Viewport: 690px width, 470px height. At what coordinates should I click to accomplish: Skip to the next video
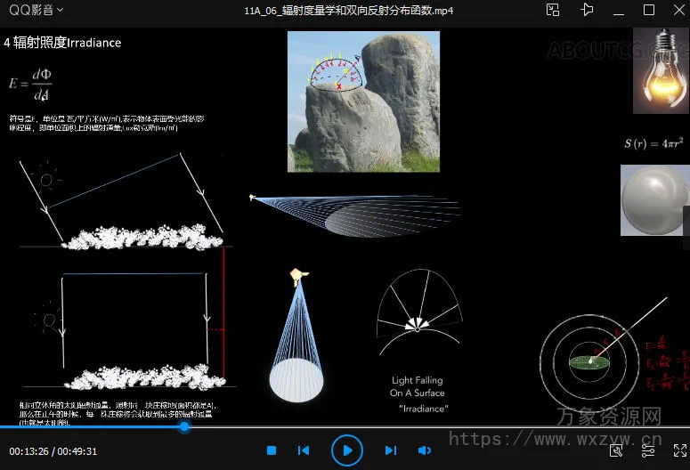coord(391,451)
